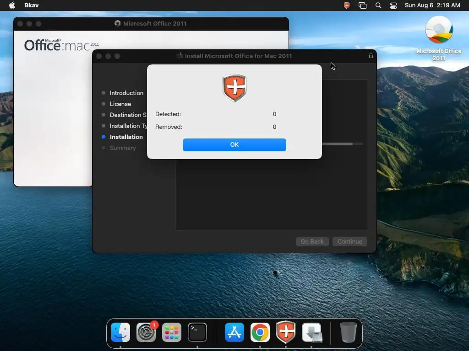The image size is (469, 351).
Task: Open the Apple menu
Action: (12, 5)
